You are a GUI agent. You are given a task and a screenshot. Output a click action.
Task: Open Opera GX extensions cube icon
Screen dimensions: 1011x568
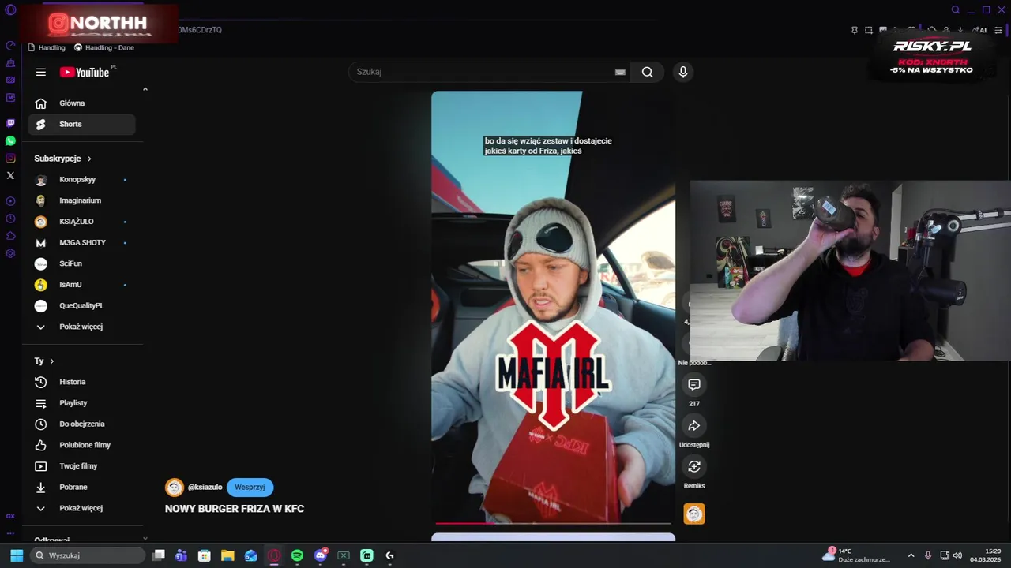click(x=10, y=236)
